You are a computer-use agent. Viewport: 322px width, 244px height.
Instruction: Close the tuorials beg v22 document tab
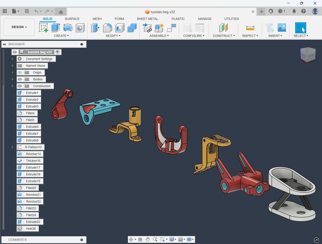click(253, 12)
